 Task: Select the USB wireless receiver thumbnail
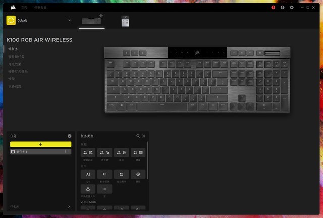tap(125, 21)
